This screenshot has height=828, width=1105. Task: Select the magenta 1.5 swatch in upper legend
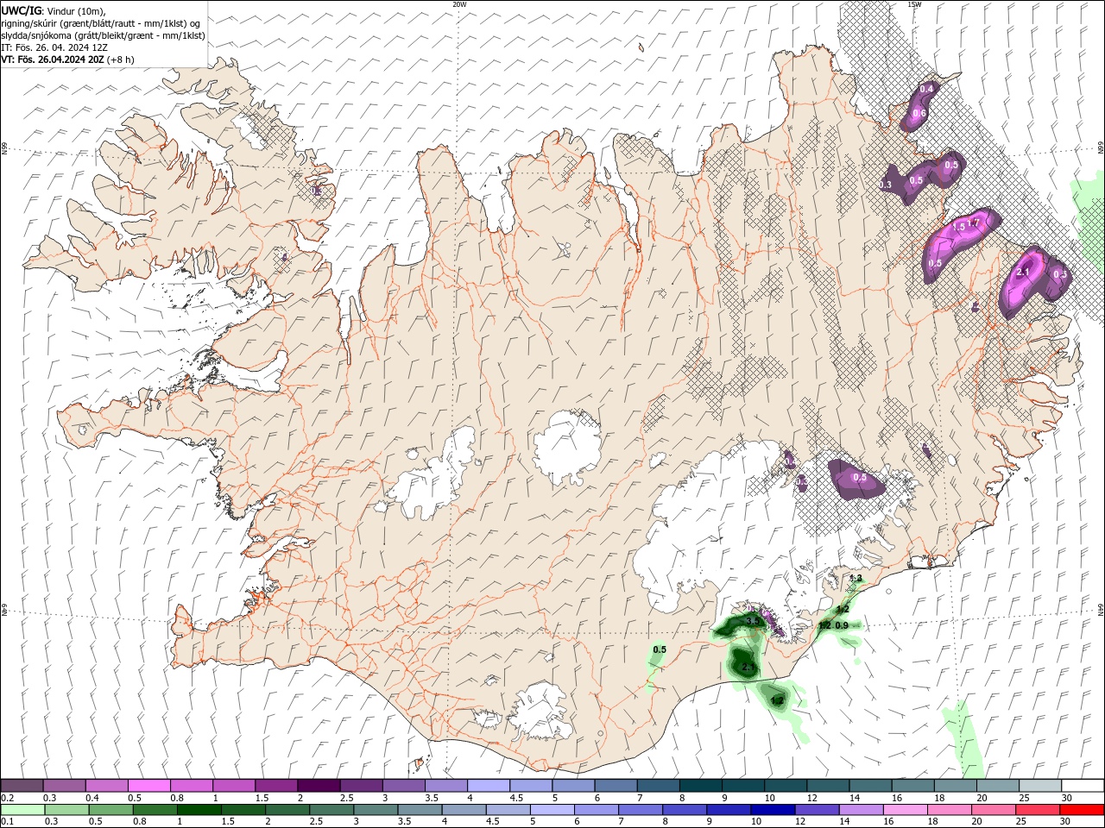275,786
